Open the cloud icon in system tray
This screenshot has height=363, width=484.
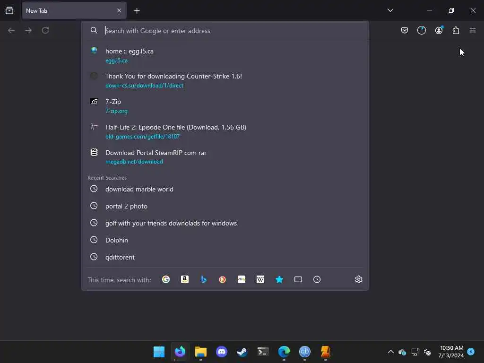pyautogui.click(x=402, y=352)
